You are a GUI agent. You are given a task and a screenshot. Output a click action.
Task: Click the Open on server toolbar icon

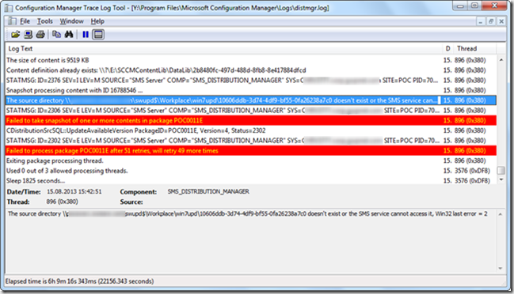tap(29, 34)
